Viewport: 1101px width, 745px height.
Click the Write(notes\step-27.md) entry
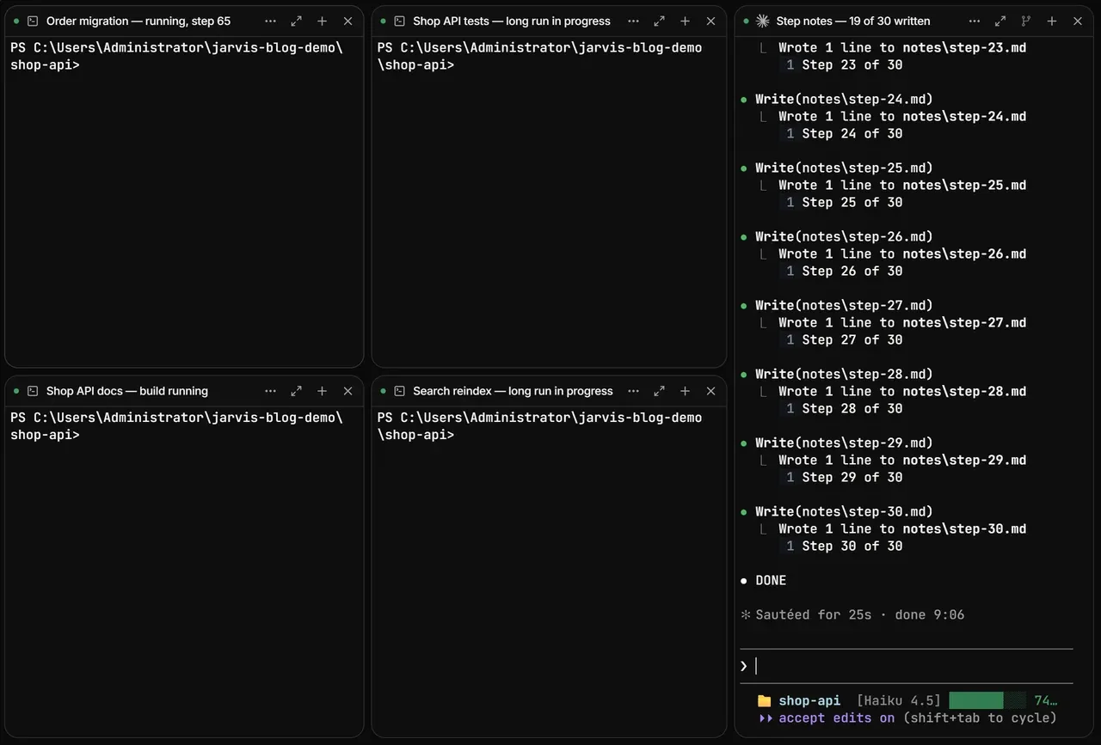pyautogui.click(x=844, y=305)
